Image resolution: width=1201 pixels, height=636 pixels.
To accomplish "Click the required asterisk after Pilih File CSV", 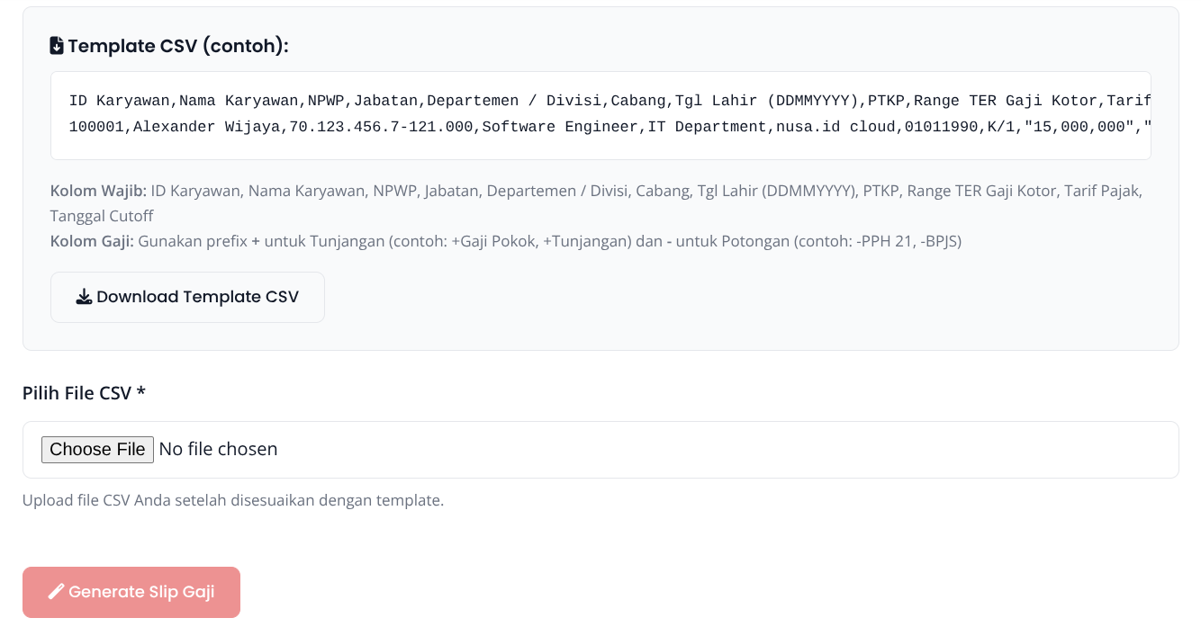I will (x=141, y=393).
